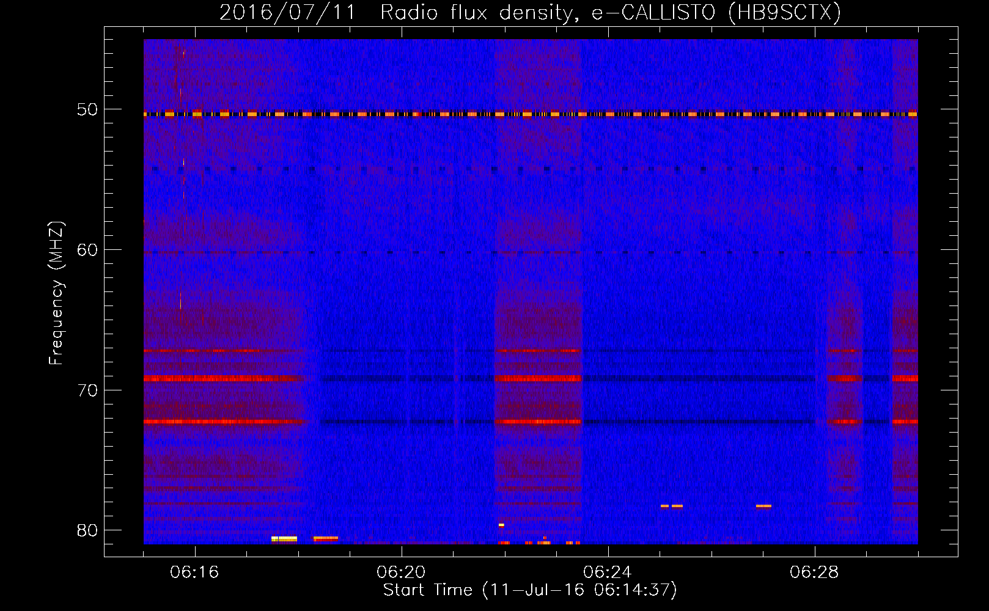Viewport: 989px width, 611px height.
Task: Click the bright yellow burst near 80 MHz
Action: pyautogui.click(x=284, y=539)
